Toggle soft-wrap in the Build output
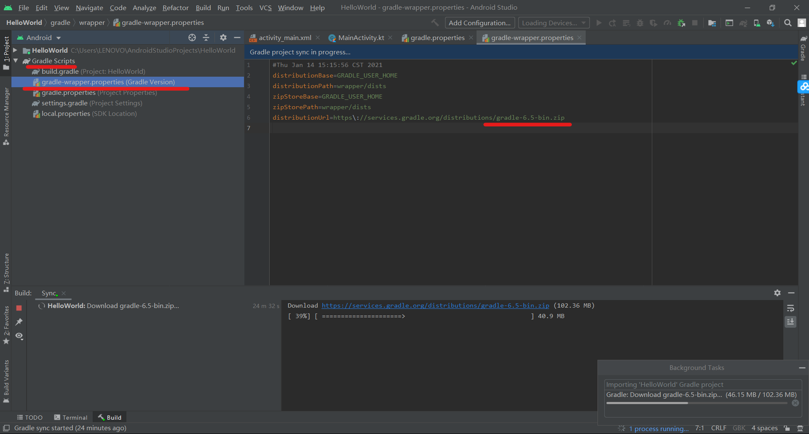The image size is (809, 434). pos(791,308)
